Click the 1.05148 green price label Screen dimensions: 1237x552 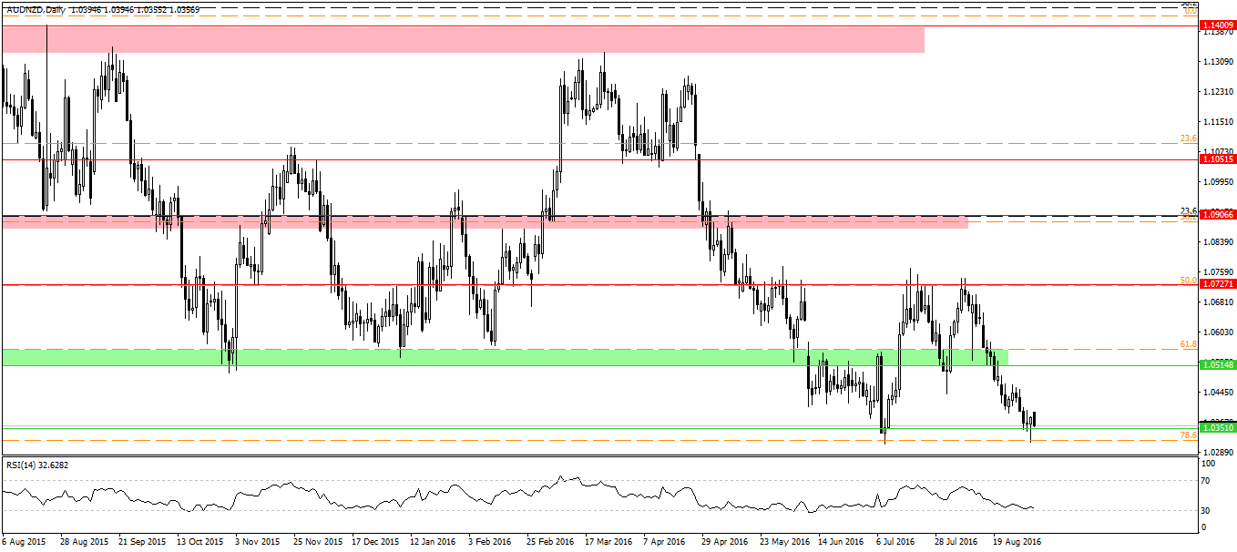[x=1217, y=365]
